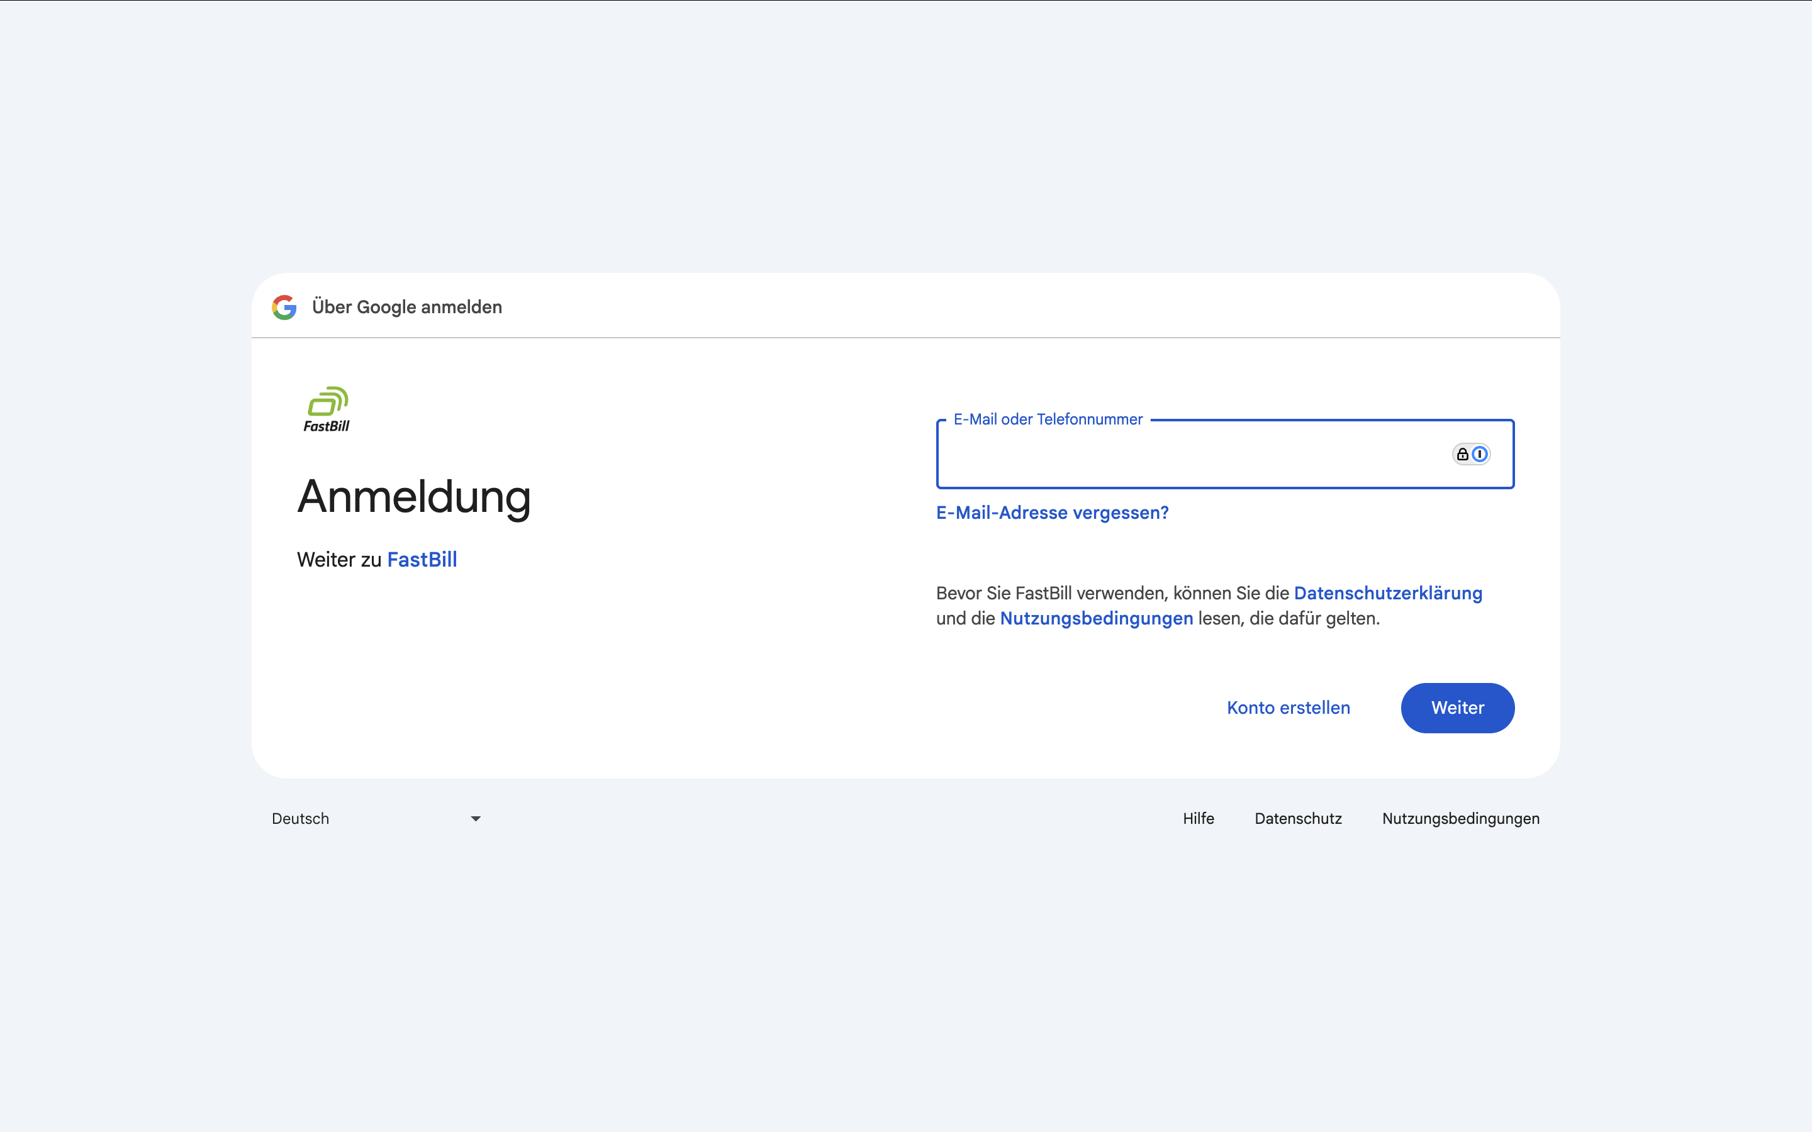
Task: Click the Google "G" logo in header
Action: click(x=284, y=307)
